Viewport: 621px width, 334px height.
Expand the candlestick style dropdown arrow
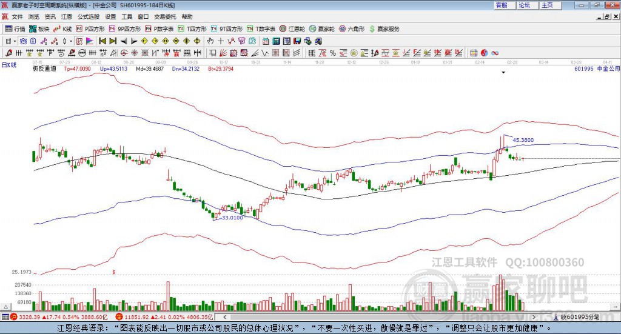pyautogui.click(x=71, y=41)
